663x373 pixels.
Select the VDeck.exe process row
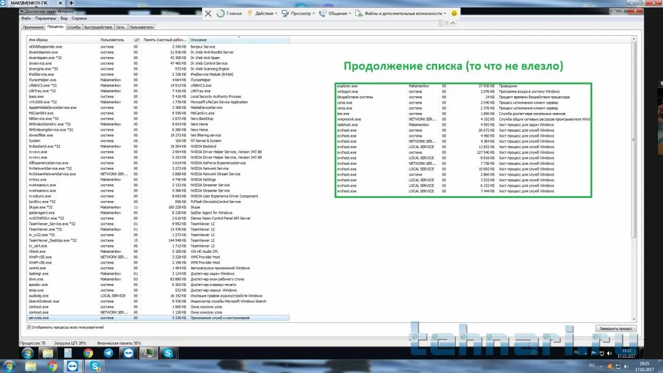(x=158, y=251)
